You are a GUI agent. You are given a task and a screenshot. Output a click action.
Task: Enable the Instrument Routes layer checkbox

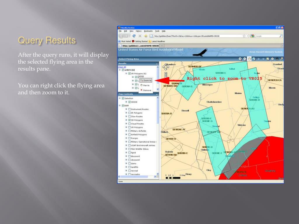tap(129, 109)
